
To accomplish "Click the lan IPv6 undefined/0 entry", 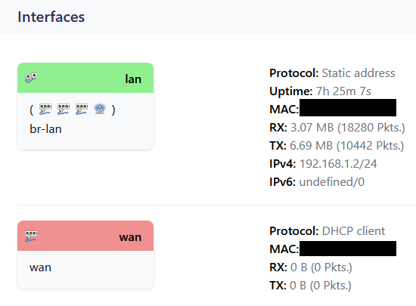I will (x=332, y=182).
